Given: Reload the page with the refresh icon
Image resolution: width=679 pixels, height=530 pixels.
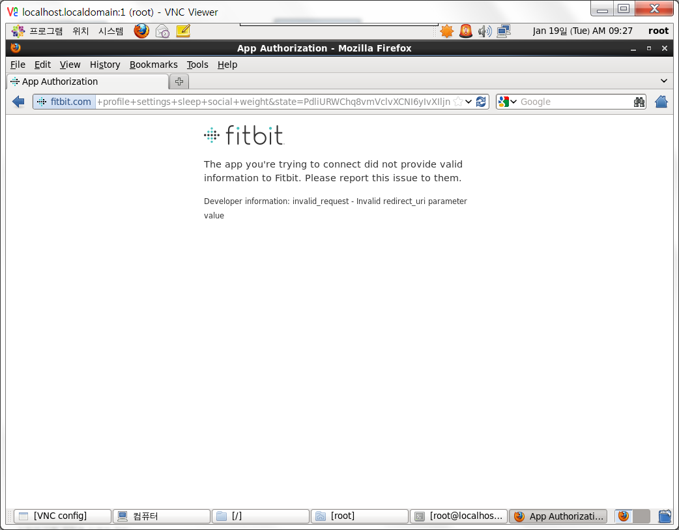Looking at the screenshot, I should point(481,102).
